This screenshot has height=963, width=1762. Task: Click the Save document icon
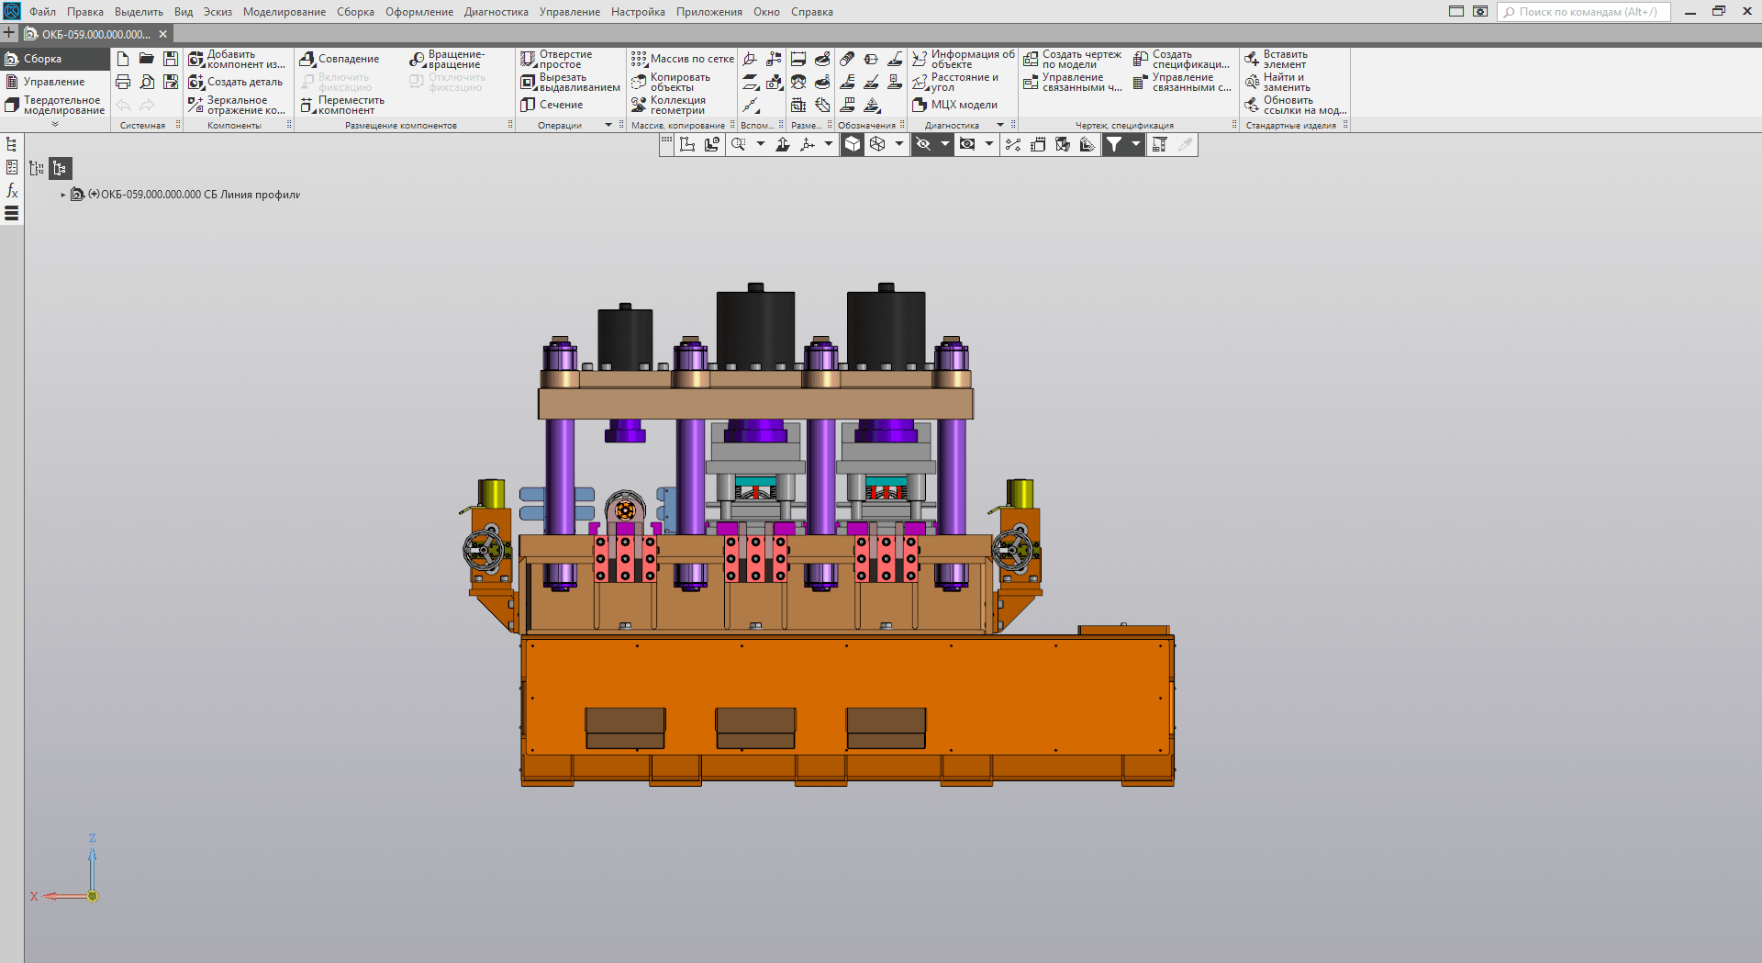point(171,59)
